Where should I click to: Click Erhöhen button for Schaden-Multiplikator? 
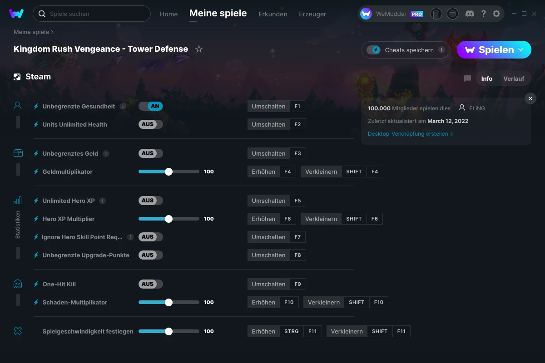click(264, 302)
